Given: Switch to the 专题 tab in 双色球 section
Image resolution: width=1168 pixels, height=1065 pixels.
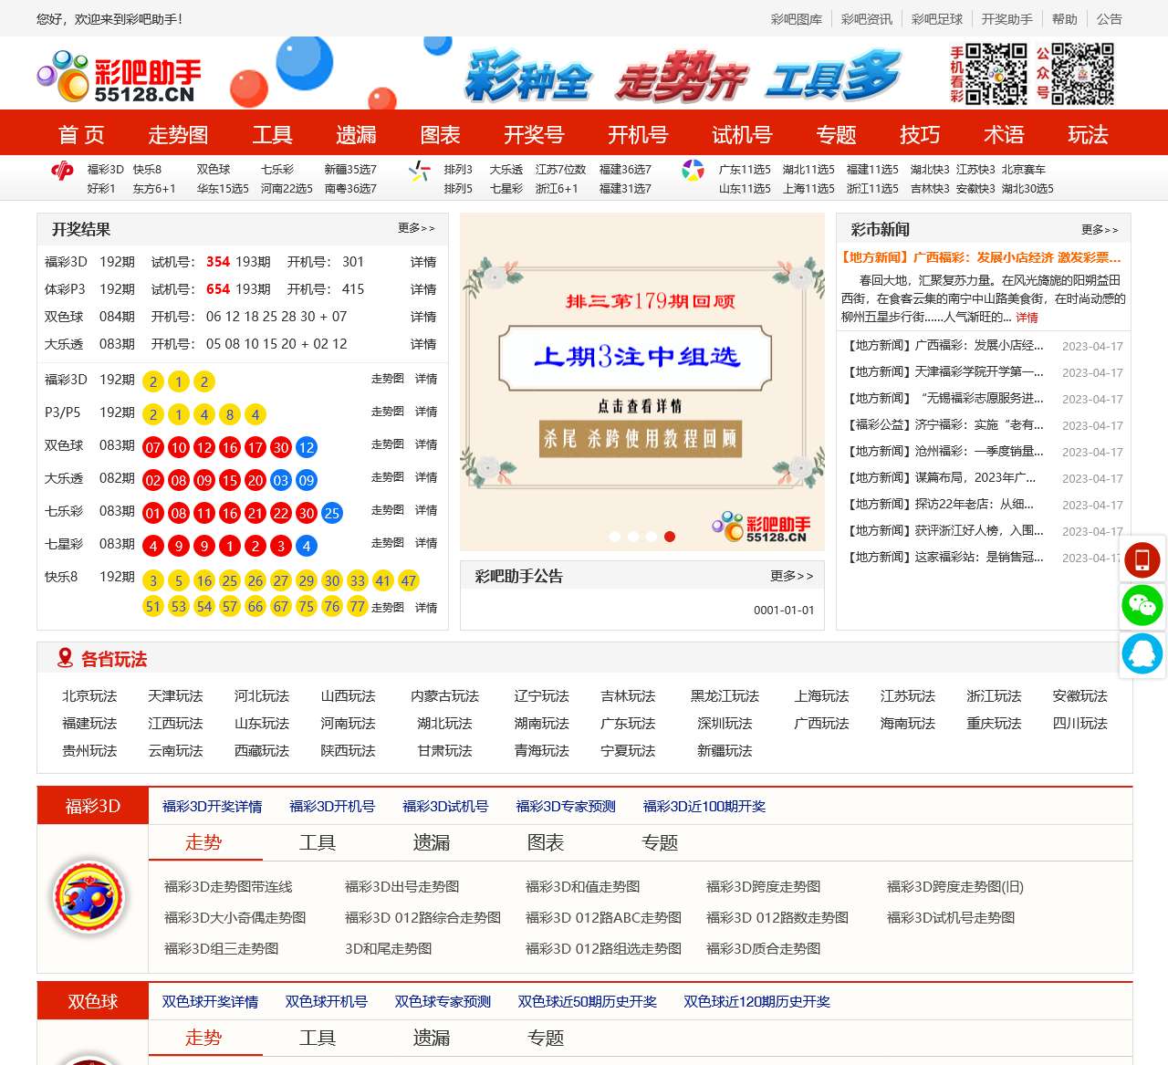Looking at the screenshot, I should click(x=546, y=1038).
